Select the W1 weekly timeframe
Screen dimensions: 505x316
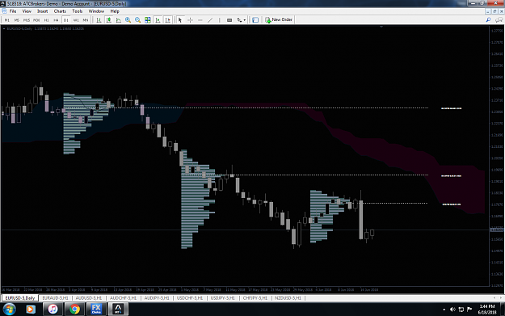[x=76, y=20]
